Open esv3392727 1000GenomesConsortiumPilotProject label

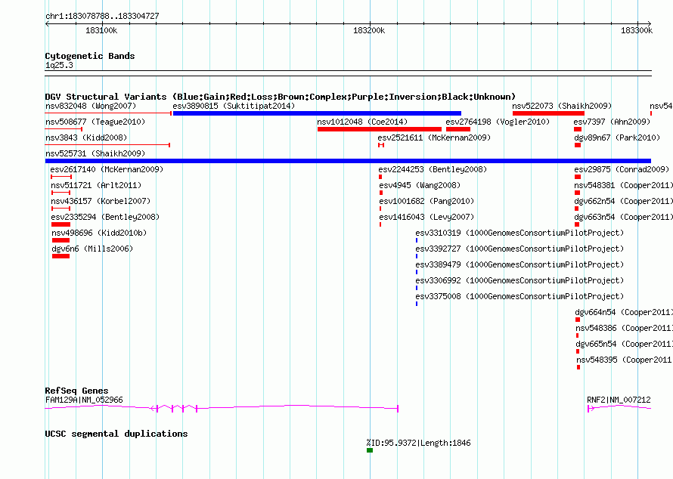[x=519, y=249]
